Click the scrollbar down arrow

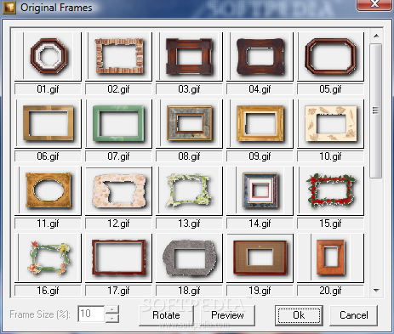coord(376,290)
